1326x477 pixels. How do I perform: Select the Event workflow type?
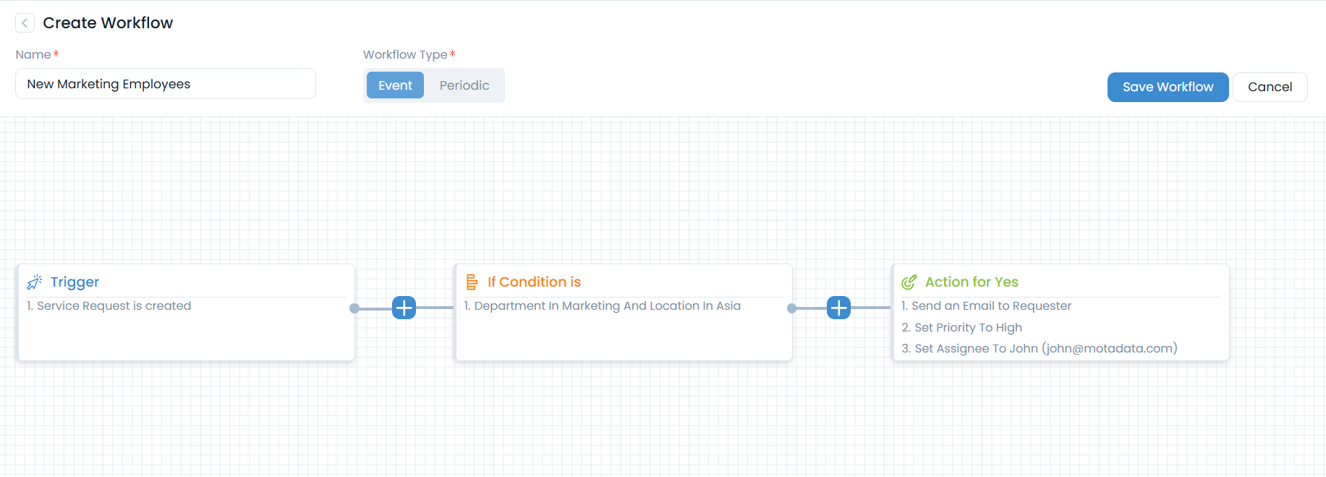pyautogui.click(x=395, y=85)
